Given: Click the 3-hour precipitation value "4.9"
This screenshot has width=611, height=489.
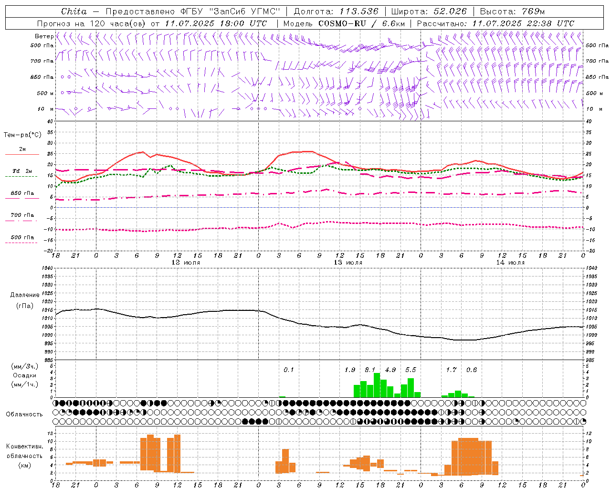Looking at the screenshot, I should tap(390, 370).
